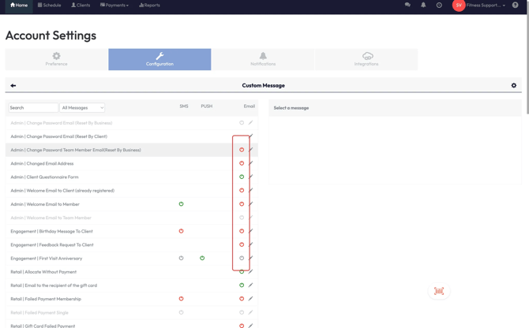Click the notification bell in top bar

pyautogui.click(x=423, y=6)
